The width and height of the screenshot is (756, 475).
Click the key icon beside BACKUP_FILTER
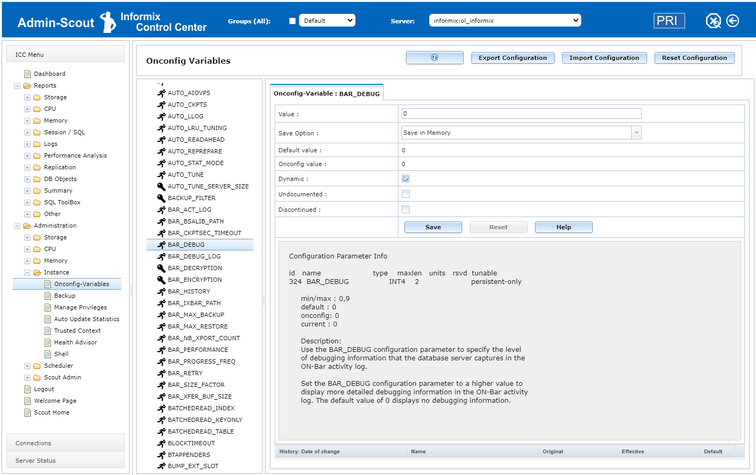[x=162, y=198]
